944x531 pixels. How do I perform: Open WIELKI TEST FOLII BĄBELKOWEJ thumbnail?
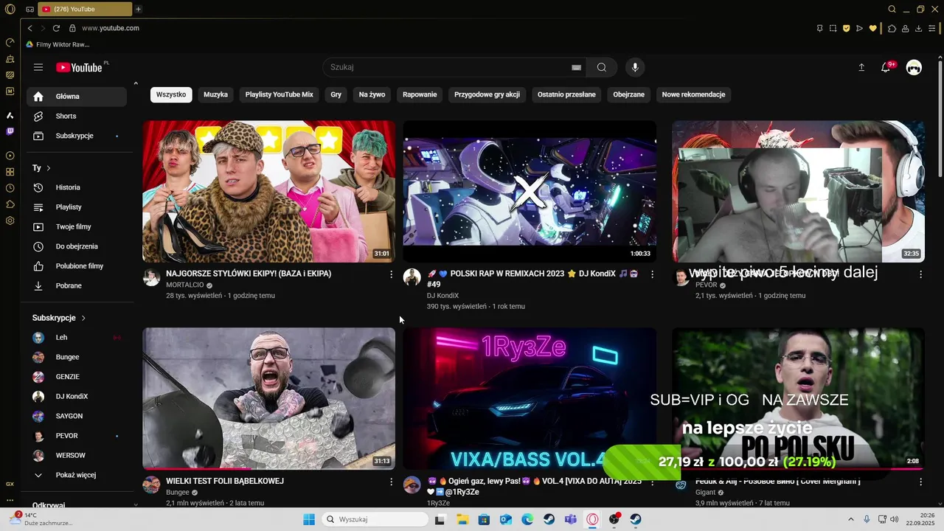pyautogui.click(x=268, y=399)
